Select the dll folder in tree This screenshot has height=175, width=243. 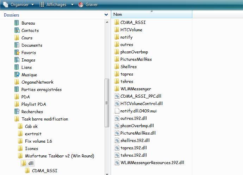pyautogui.click(x=27, y=163)
